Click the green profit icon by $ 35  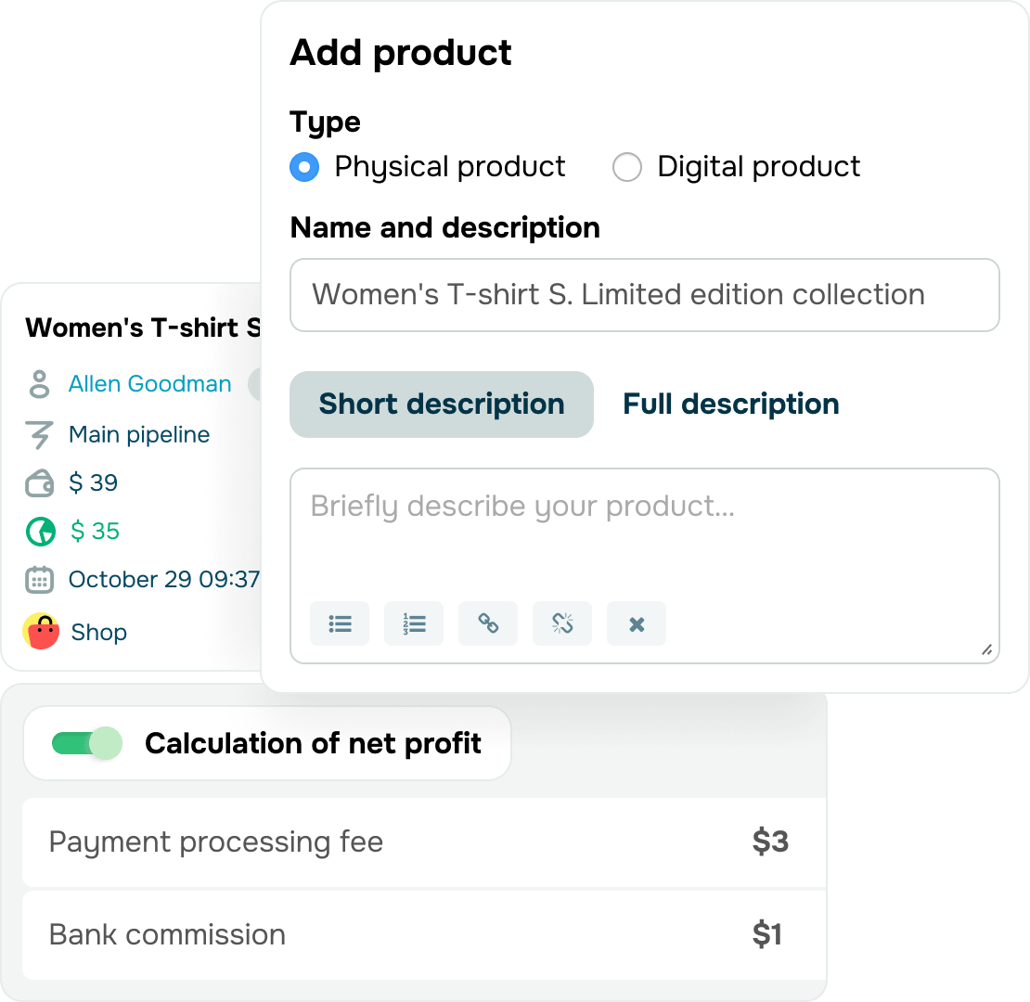(x=41, y=532)
